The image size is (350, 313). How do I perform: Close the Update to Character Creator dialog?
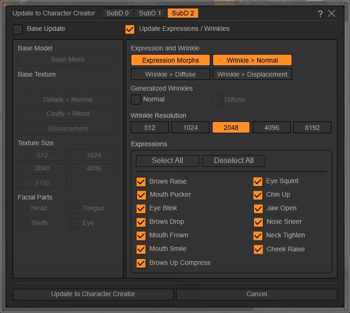[332, 14]
